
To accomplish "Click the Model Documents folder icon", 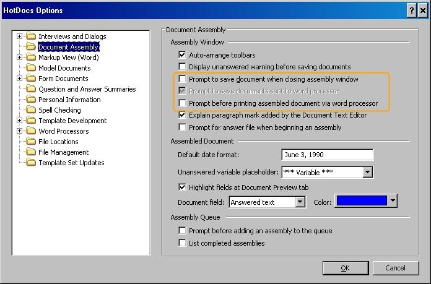I will pos(31,68).
